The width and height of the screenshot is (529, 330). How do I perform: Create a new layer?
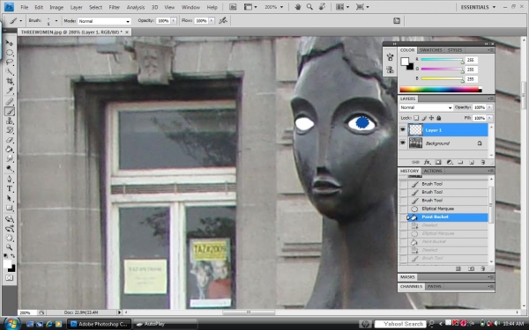[472, 162]
